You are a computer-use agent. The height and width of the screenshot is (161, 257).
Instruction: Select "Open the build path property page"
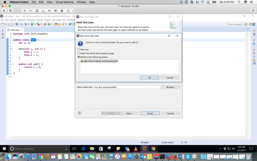point(79,53)
